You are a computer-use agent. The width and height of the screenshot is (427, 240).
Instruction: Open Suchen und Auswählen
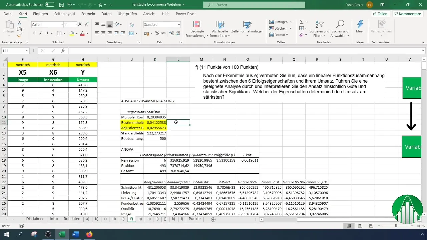(340, 29)
